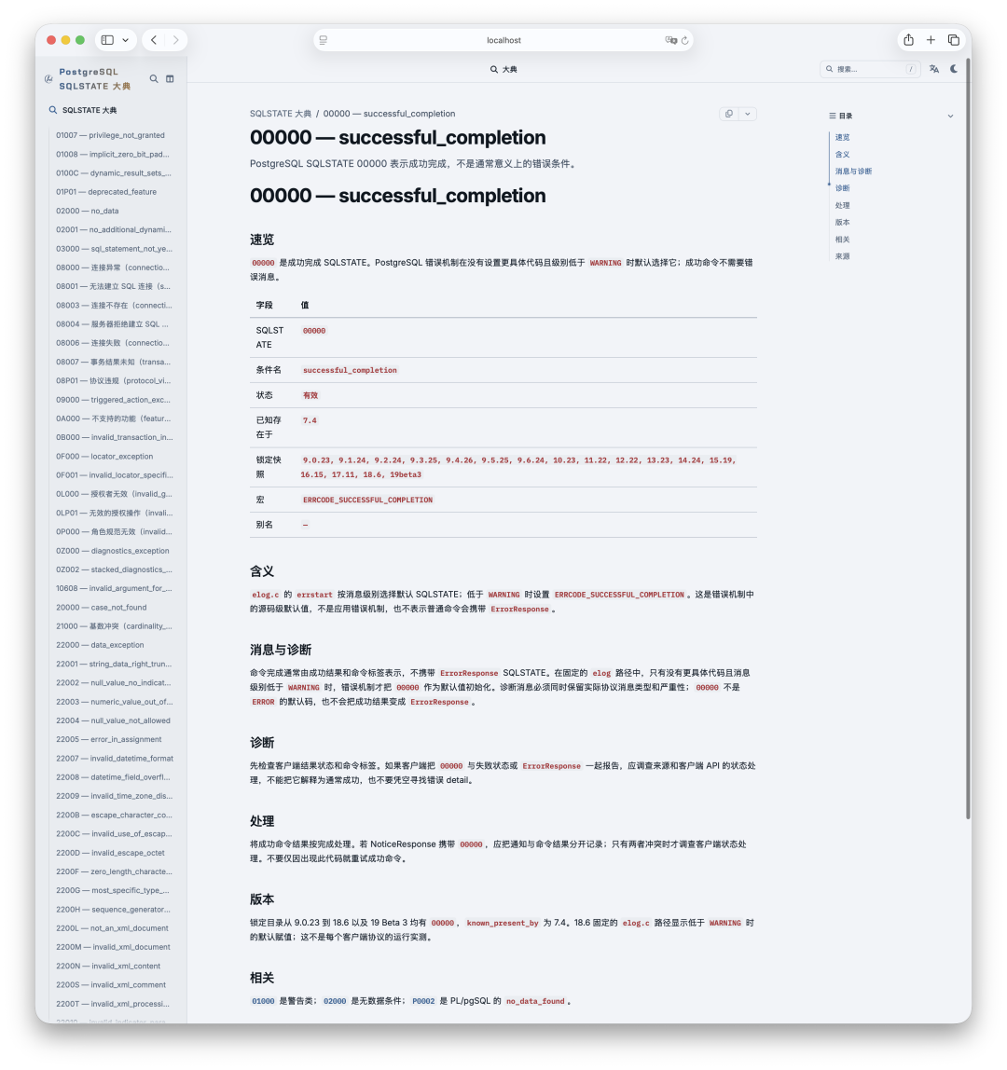Go back using Safari's back arrow
The height and width of the screenshot is (1070, 1007).
tap(154, 40)
